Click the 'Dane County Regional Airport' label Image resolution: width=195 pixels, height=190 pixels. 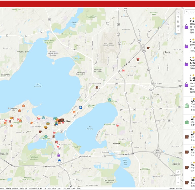tap(108, 44)
